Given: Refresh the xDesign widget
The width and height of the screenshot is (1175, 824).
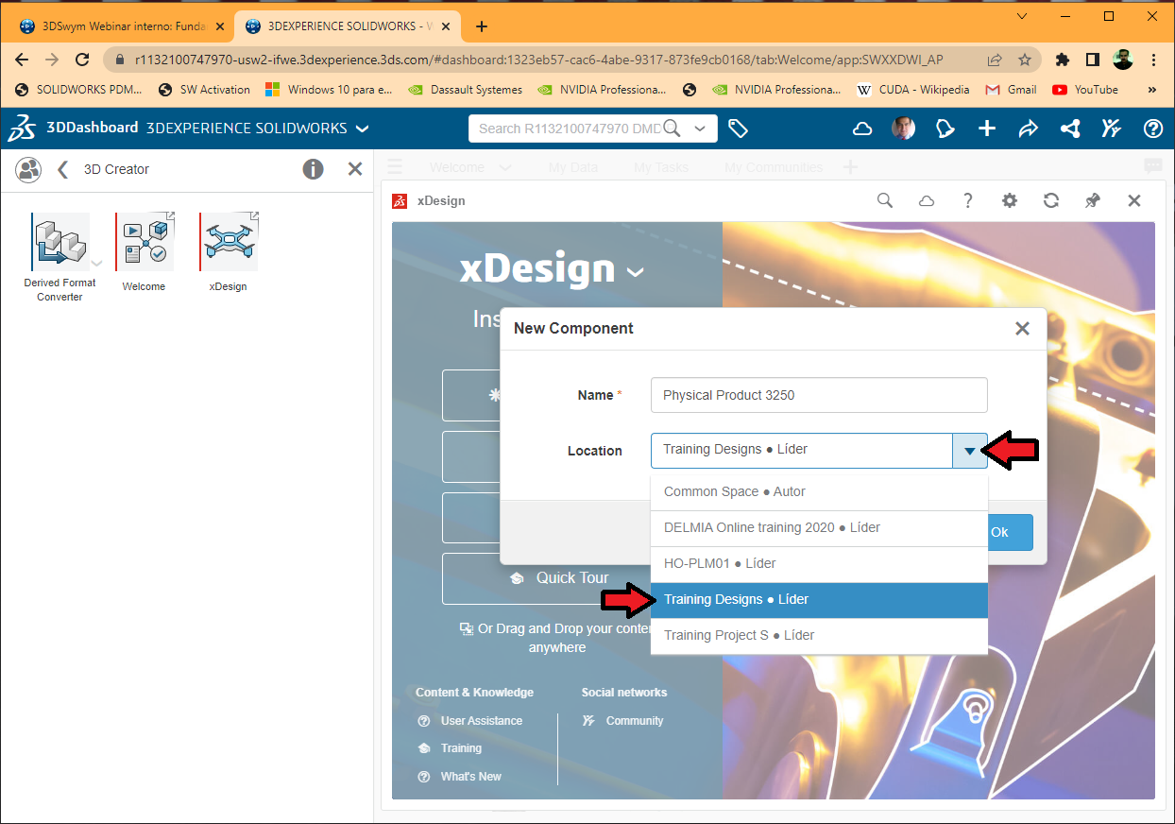Looking at the screenshot, I should [1051, 200].
